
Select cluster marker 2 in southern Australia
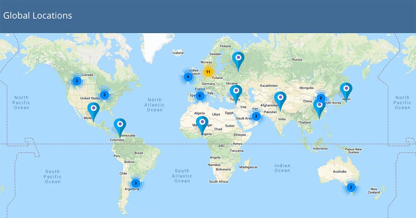coord(351,187)
